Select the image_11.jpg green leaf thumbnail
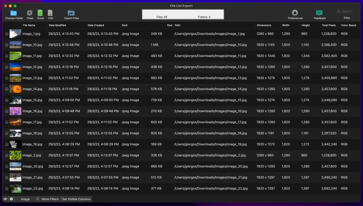This screenshot has width=363, height=206. 15,56
